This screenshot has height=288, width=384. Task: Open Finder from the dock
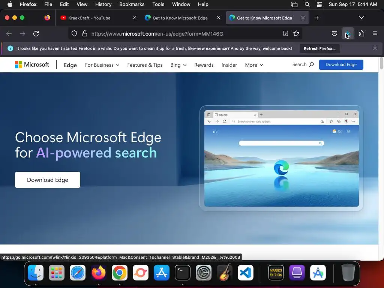36,273
